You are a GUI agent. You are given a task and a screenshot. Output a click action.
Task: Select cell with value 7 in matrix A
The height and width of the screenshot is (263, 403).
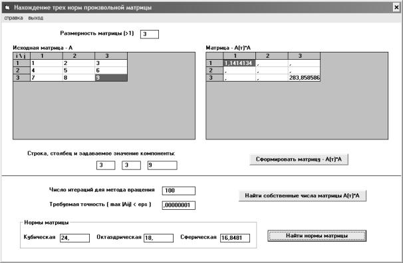[x=47, y=78]
